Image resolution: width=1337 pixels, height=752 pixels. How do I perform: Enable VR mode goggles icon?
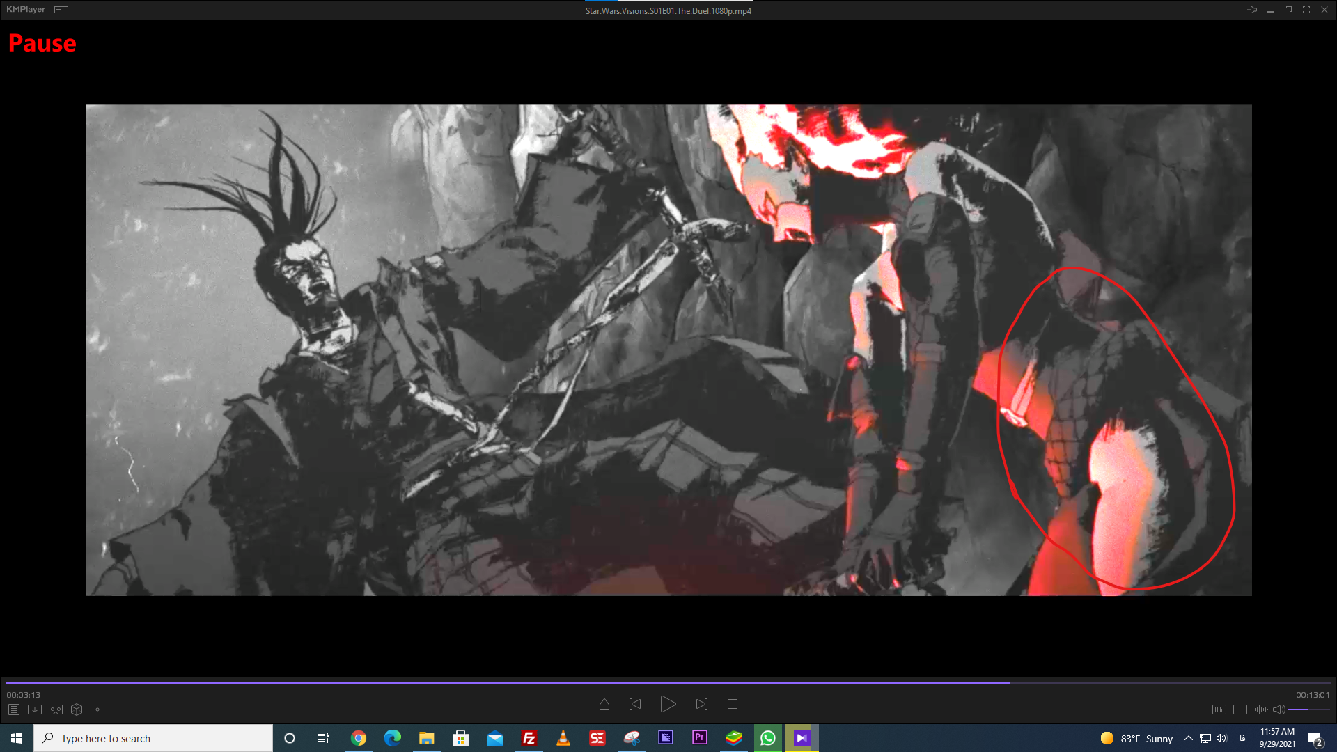pyautogui.click(x=56, y=710)
